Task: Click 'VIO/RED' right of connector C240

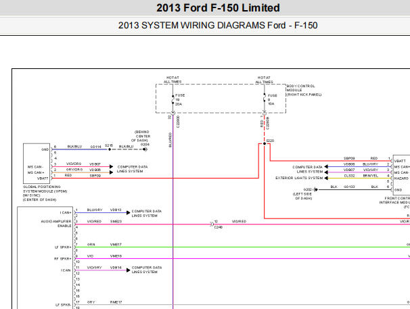Action: coord(239,221)
